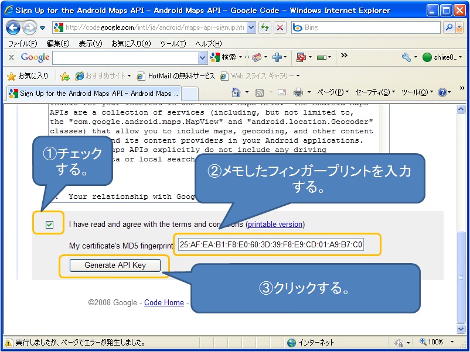Click the Internet Explorer title bar icon
470x352 pixels.
(x=9, y=10)
